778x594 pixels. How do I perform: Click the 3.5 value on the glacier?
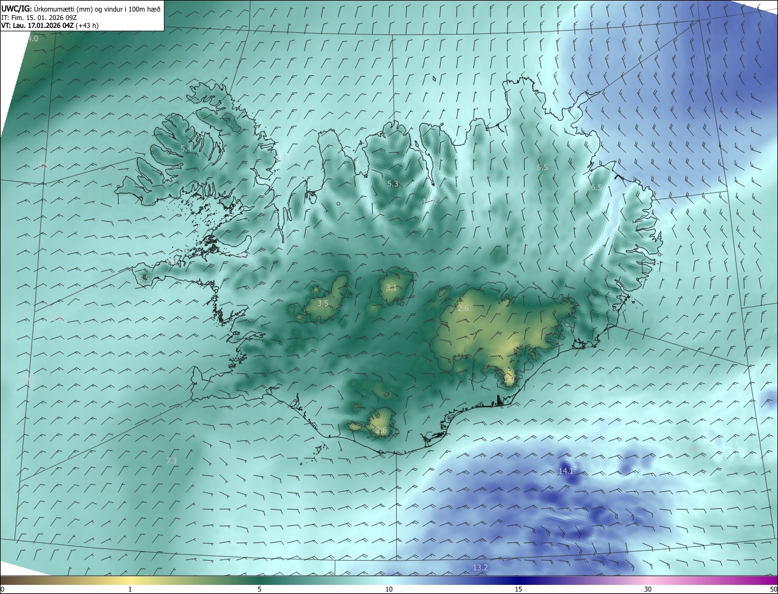click(323, 303)
